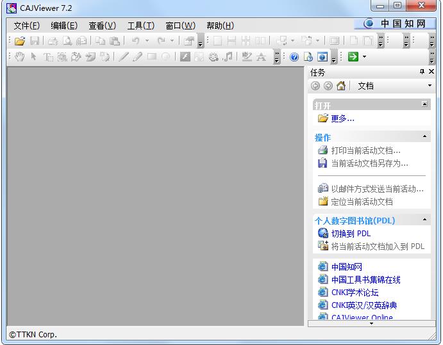Collapse the 打开 section in task pane
Screen dimensions: 443x345
424,104
